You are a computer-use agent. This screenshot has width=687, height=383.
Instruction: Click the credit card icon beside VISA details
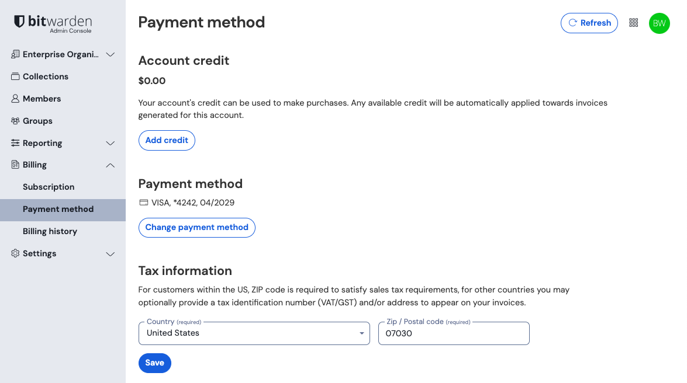click(143, 202)
